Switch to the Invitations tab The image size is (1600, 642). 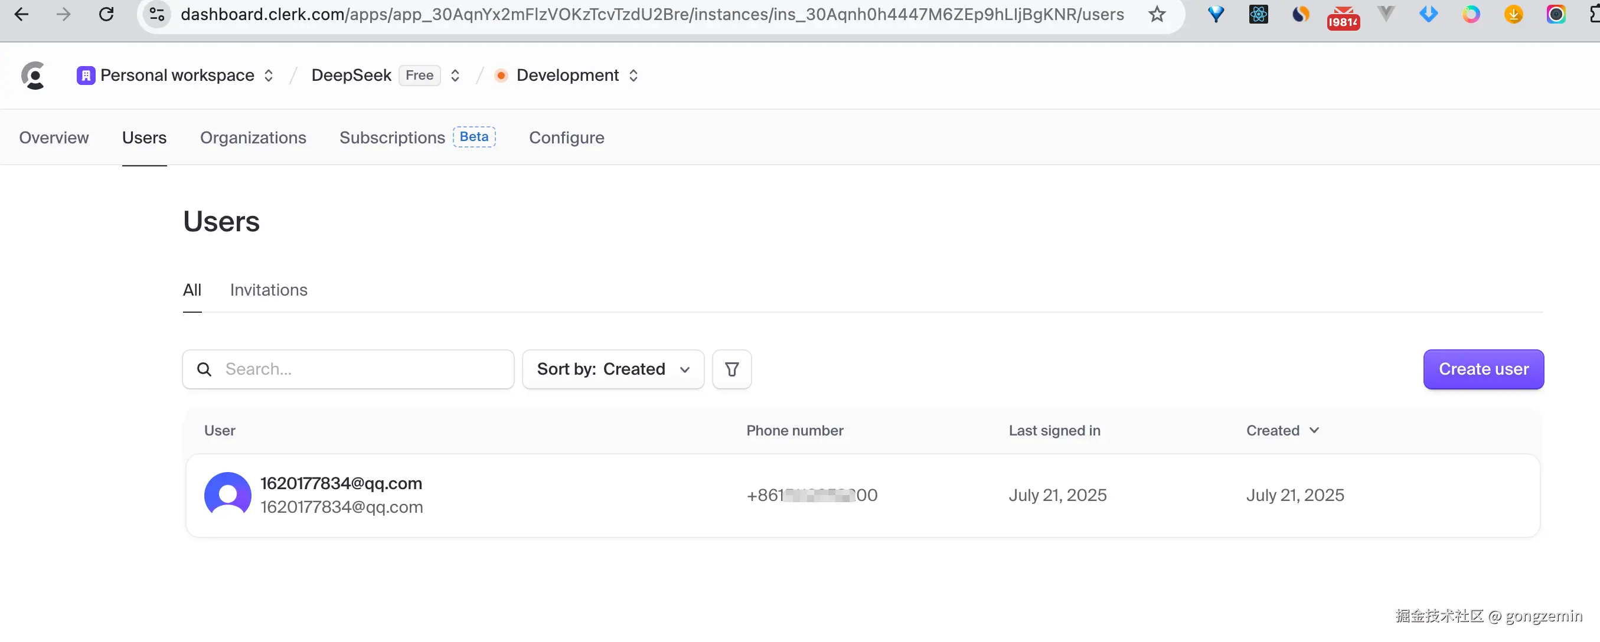point(268,290)
